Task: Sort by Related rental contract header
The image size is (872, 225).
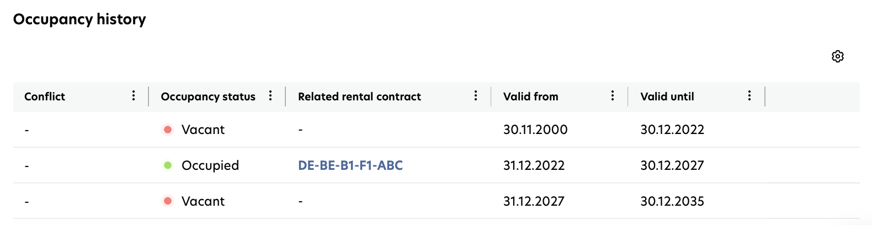Action: (359, 97)
